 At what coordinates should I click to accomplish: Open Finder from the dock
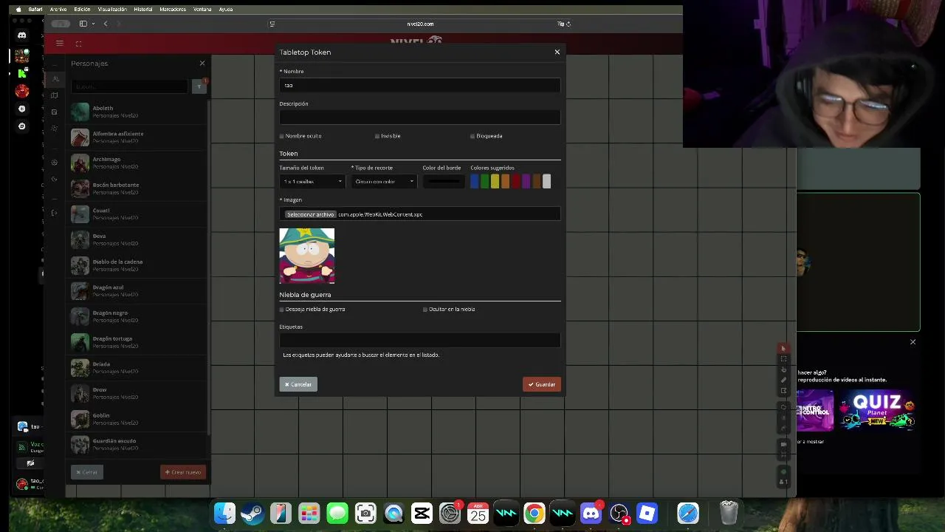[224, 513]
